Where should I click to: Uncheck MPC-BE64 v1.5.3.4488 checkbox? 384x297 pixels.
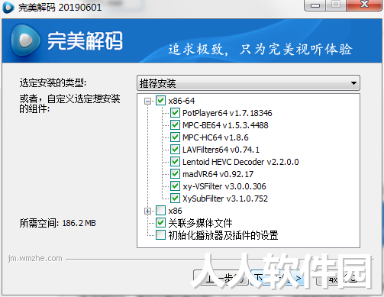pyautogui.click(x=175, y=125)
